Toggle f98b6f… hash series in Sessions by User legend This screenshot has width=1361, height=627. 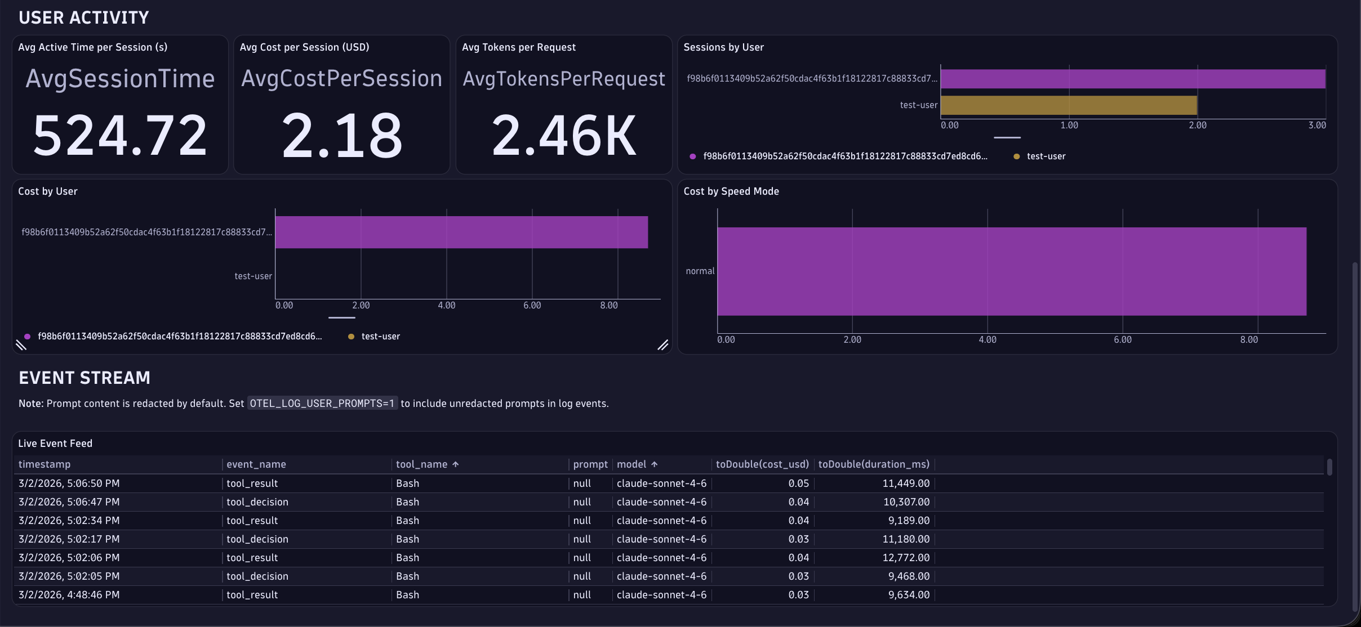click(x=844, y=156)
